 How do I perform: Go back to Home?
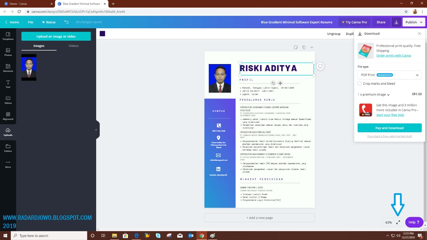point(12,22)
